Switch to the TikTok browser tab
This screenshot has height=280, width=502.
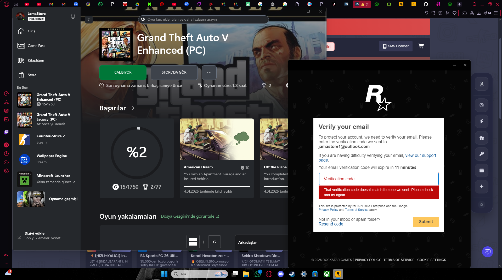(x=334, y=4)
